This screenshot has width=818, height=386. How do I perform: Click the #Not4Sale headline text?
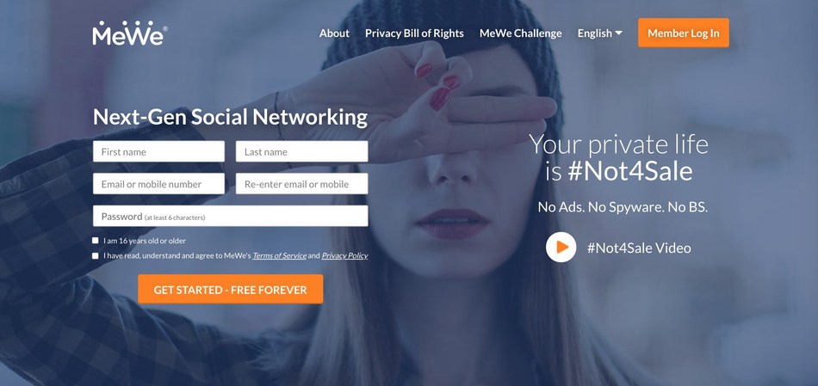(630, 171)
